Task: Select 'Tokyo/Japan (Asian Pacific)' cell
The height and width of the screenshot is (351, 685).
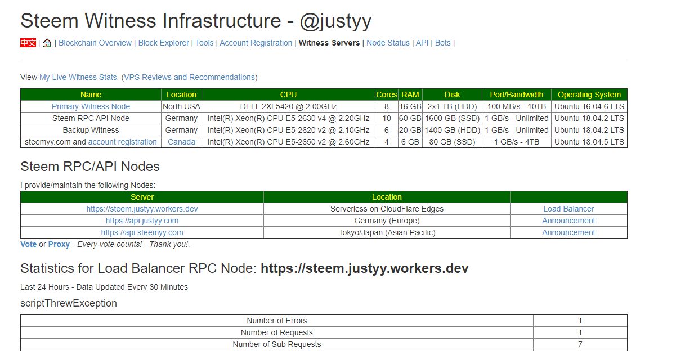Action: pyautogui.click(x=387, y=232)
